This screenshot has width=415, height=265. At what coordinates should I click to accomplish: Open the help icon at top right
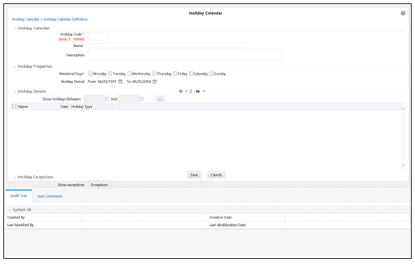(403, 13)
